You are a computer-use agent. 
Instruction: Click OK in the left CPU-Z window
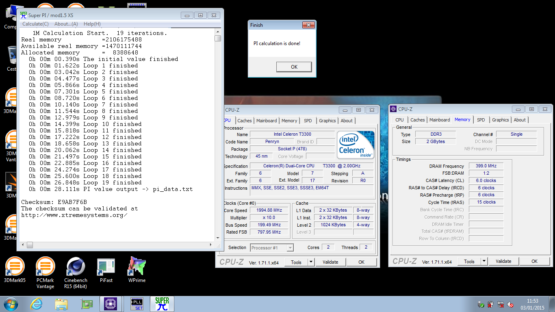361,262
